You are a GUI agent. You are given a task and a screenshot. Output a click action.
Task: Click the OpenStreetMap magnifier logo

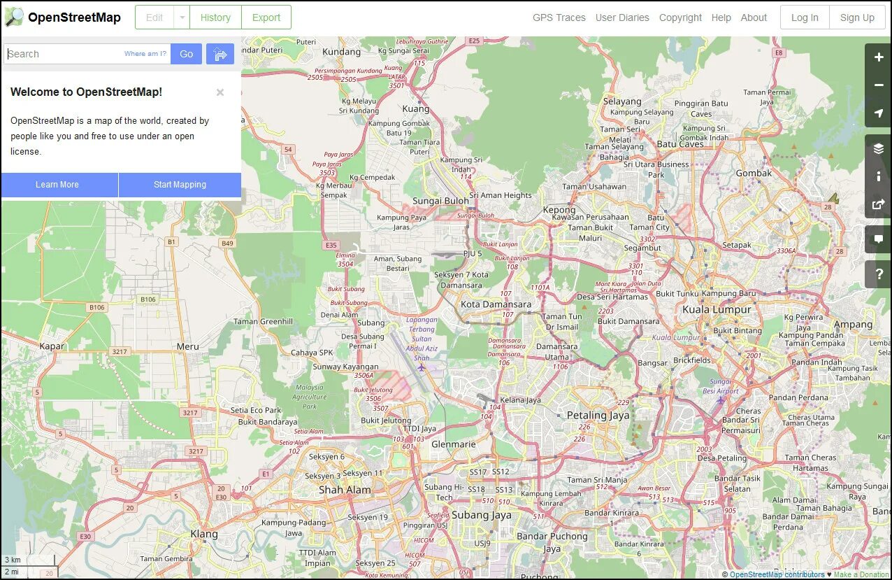click(x=13, y=17)
